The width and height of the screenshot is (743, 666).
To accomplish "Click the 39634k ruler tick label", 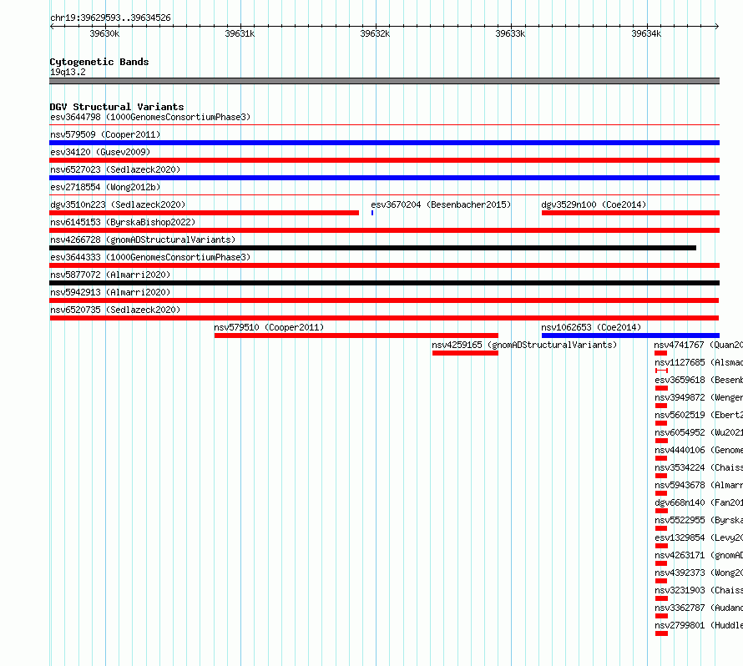I will [646, 33].
